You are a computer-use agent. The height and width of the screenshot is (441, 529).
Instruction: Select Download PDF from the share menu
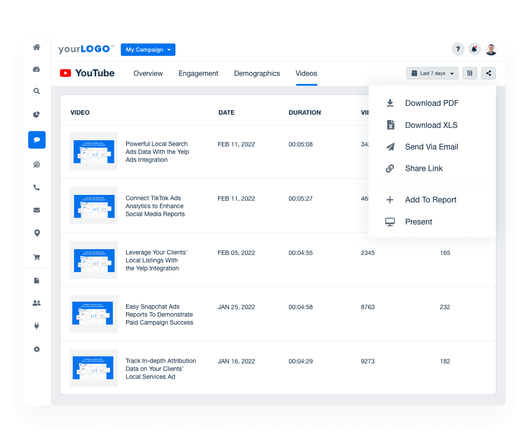coord(431,103)
